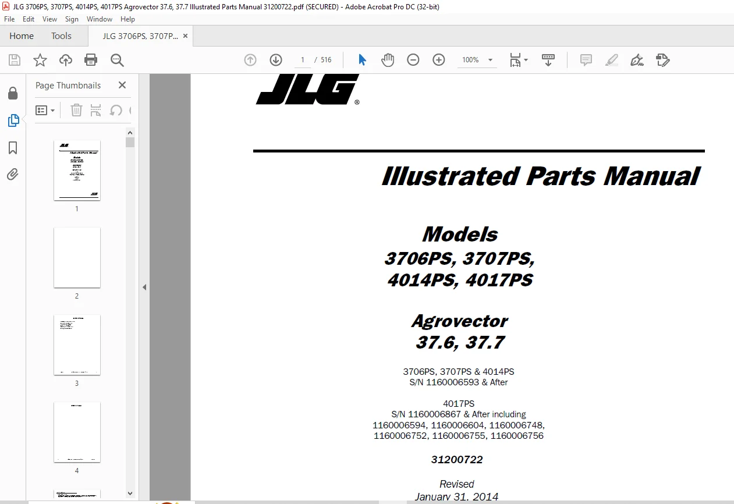This screenshot has height=504, width=734.
Task: Click the Request signatures icon
Action: 663,60
